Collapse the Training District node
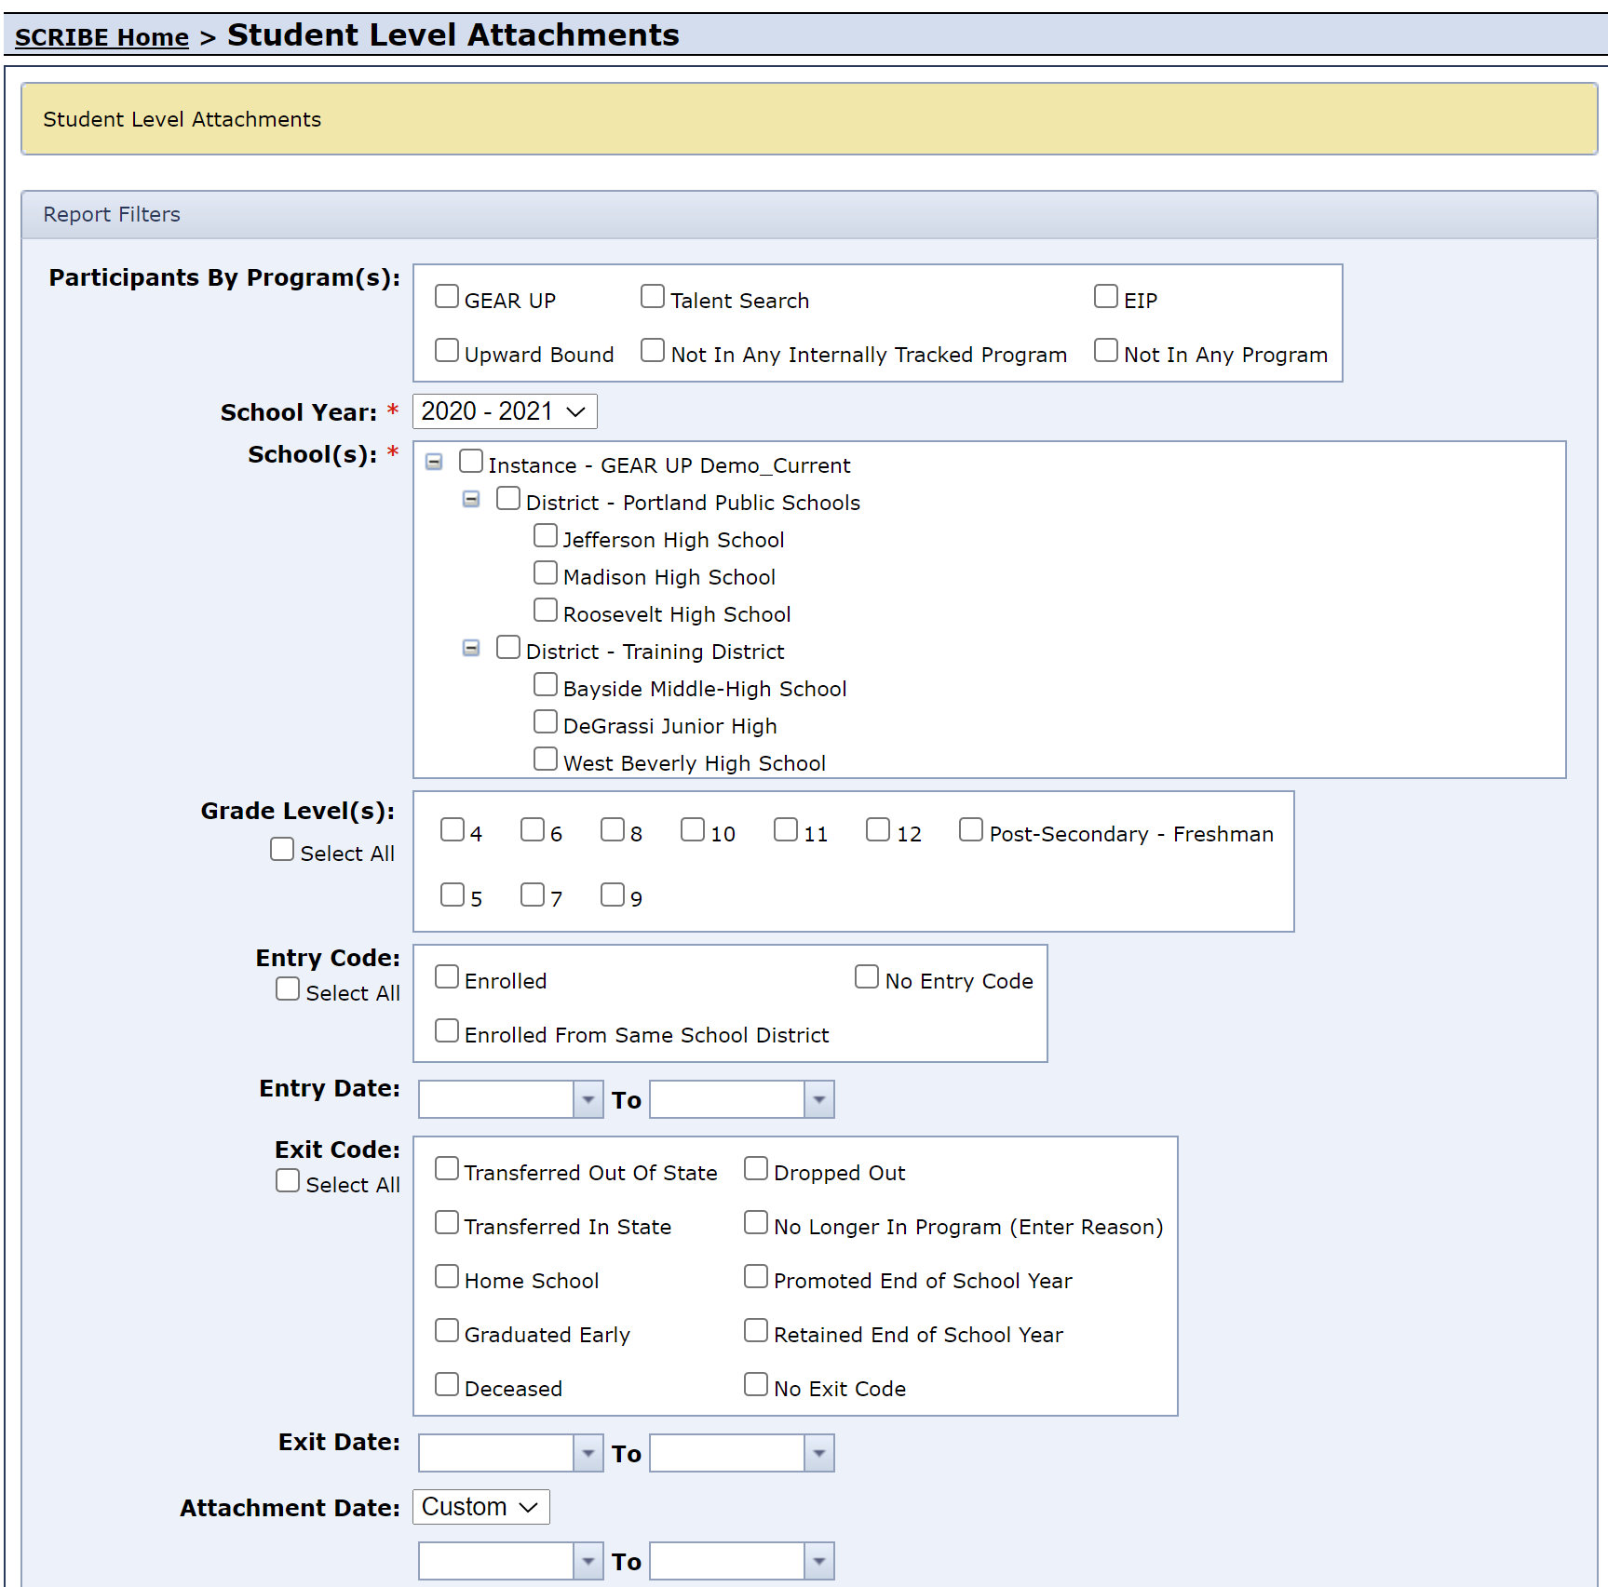This screenshot has height=1587, width=1608. coord(471,648)
